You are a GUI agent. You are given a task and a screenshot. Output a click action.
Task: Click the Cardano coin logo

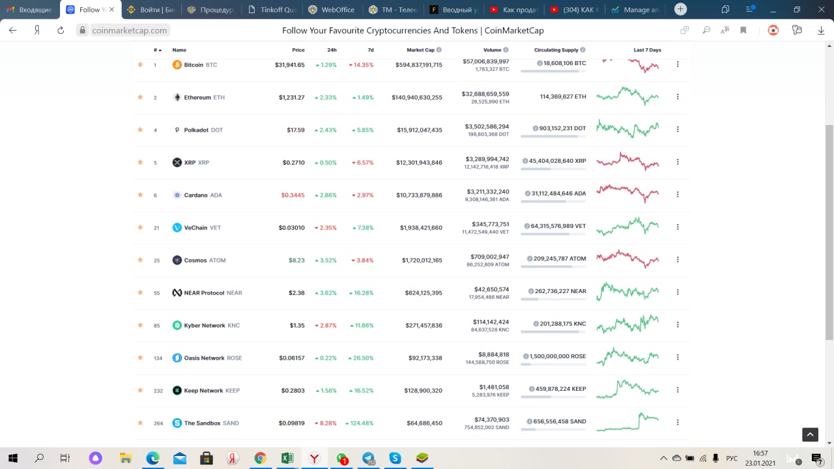177,195
